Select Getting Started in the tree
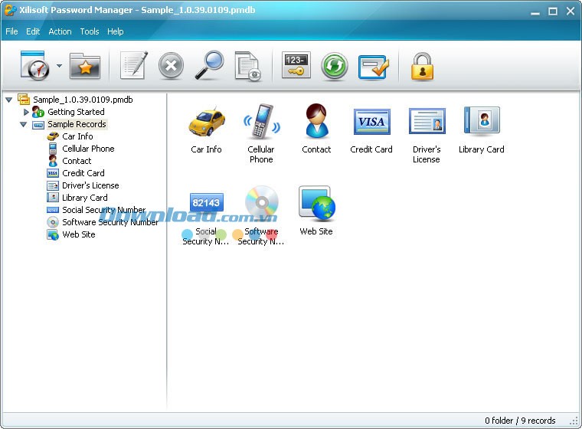The height and width of the screenshot is (429, 582). point(76,112)
